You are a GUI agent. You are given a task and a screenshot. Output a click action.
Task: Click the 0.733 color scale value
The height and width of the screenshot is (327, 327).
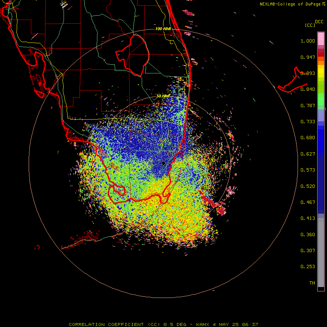click(x=308, y=122)
